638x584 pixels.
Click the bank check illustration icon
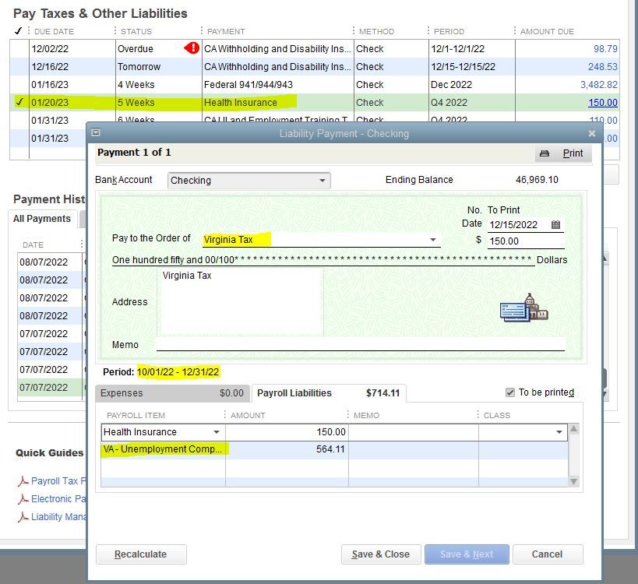pyautogui.click(x=523, y=308)
